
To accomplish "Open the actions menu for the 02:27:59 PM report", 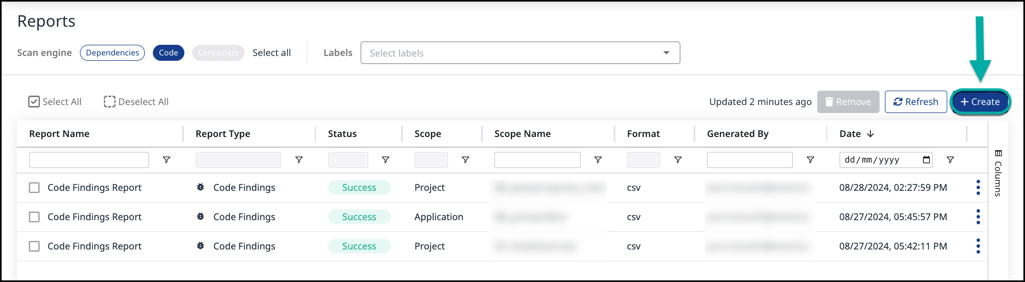I will (978, 188).
